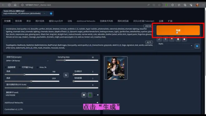Image resolution: width=206 pixels, height=116 pixels.
Task: Adjust the 每批数量 batch size slider
Action: pos(86,81)
